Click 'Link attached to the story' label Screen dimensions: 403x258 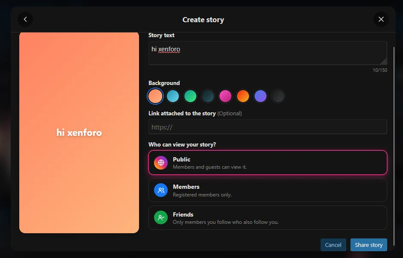182,114
